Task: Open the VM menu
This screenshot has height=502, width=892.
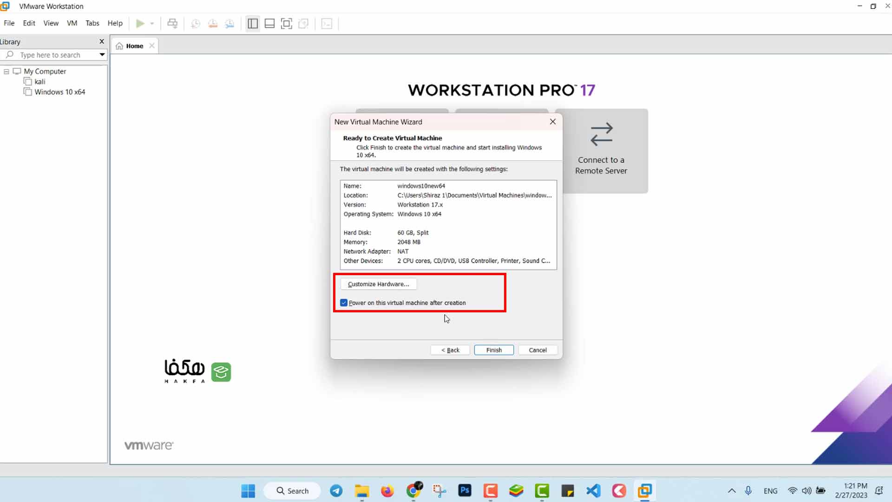Action: point(72,23)
